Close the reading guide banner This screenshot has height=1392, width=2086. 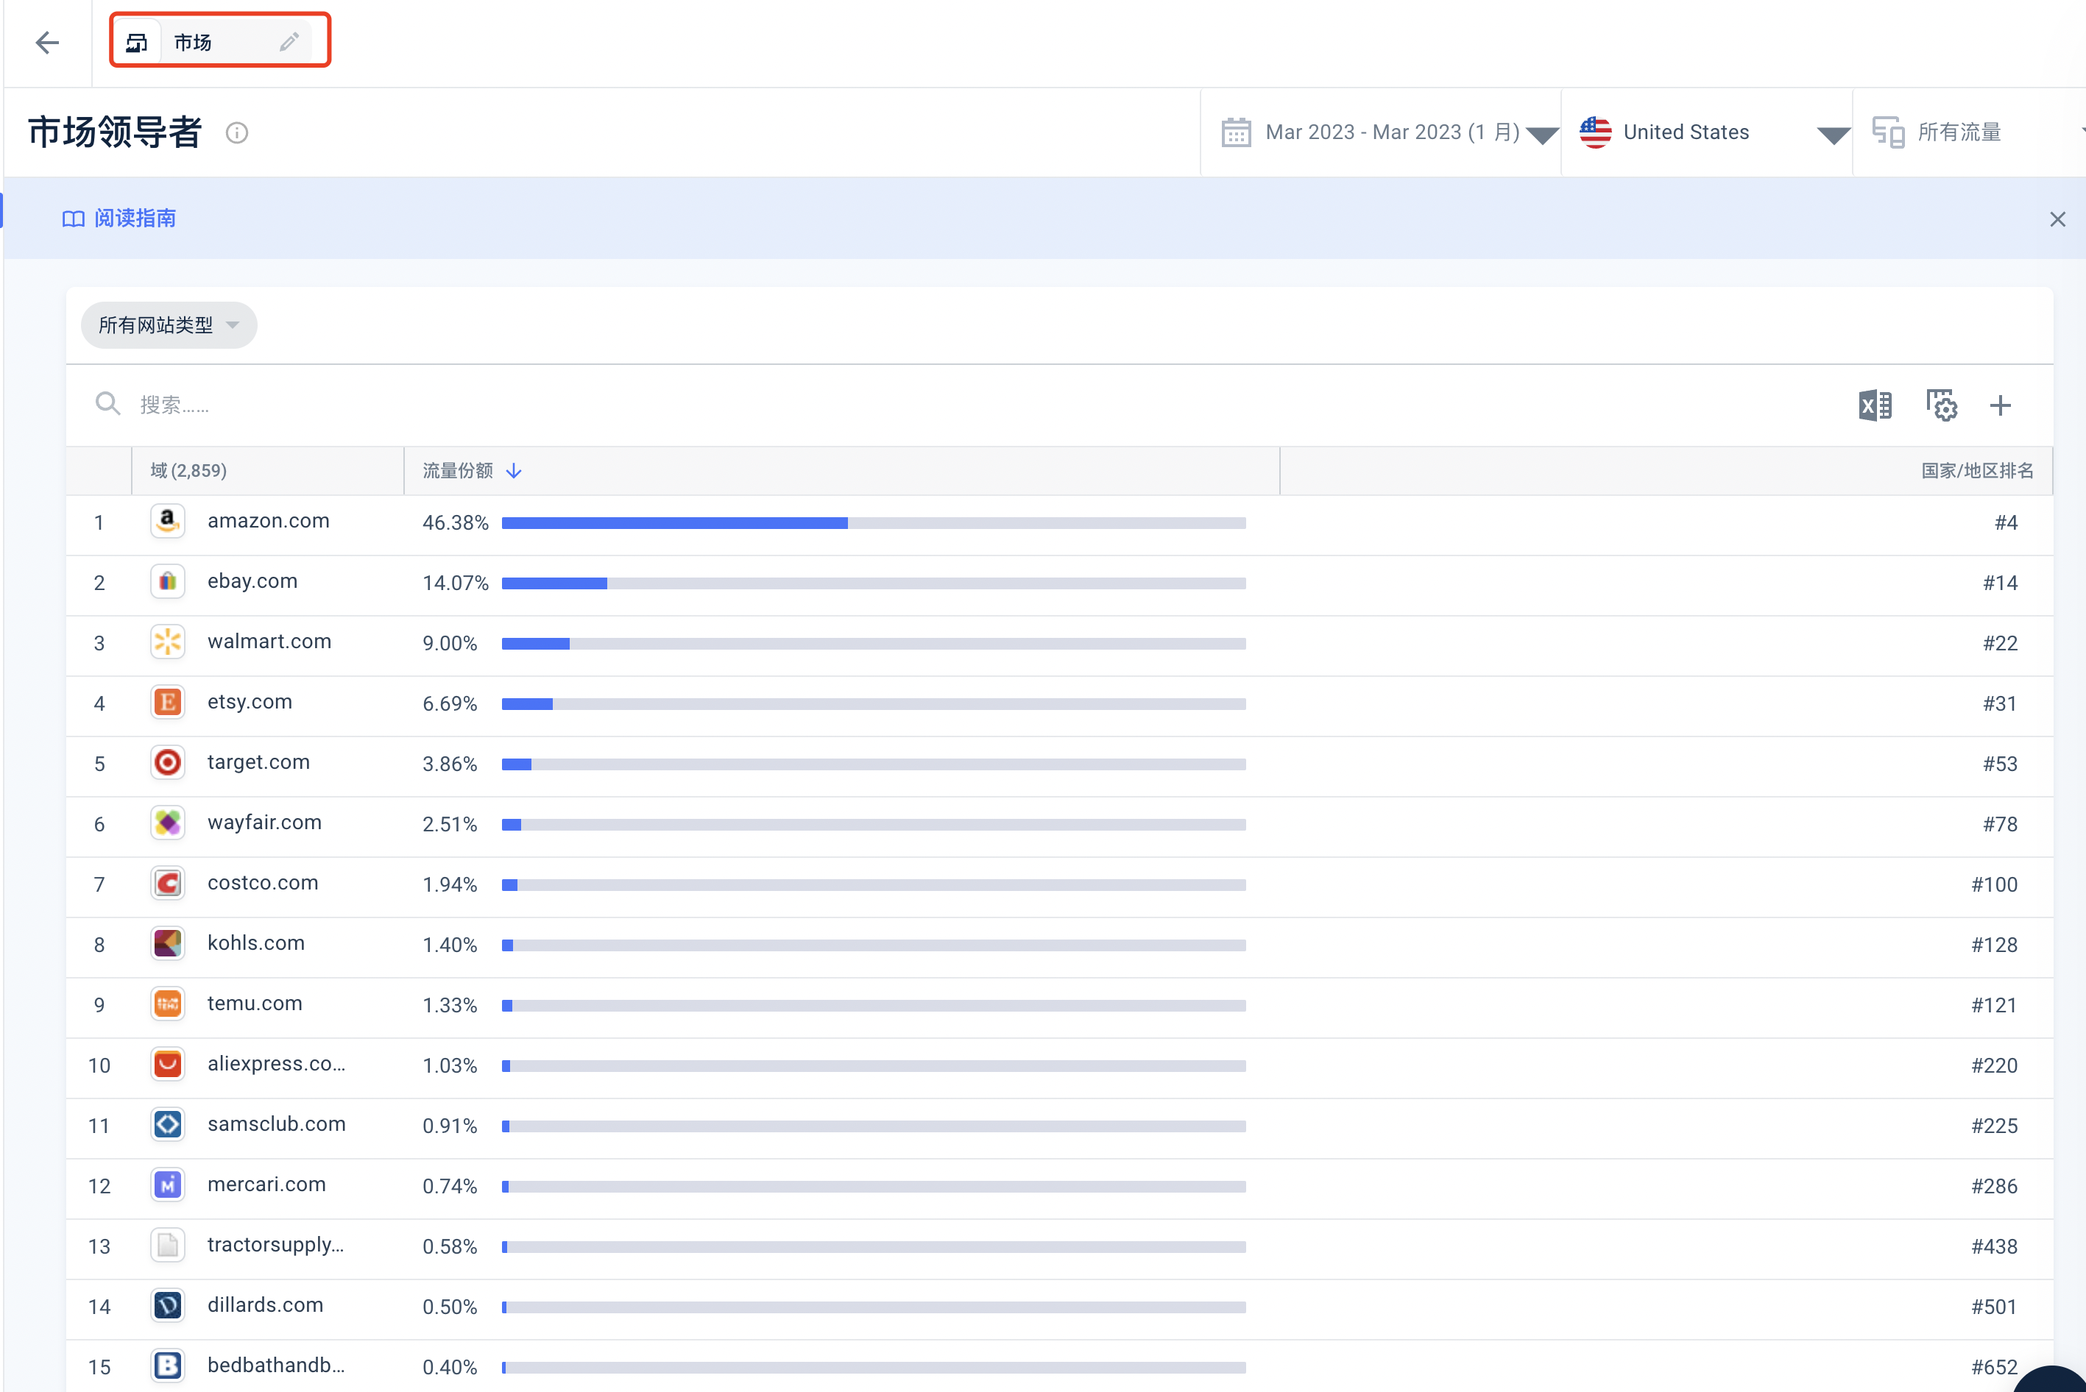click(x=2057, y=219)
